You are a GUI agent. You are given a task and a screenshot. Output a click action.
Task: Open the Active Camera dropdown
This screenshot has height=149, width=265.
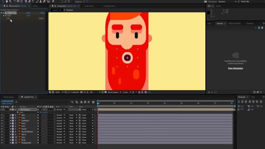click(114, 92)
